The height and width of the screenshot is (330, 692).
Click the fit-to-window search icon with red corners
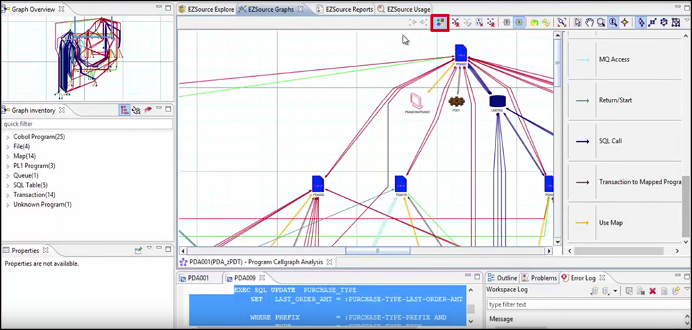(561, 23)
